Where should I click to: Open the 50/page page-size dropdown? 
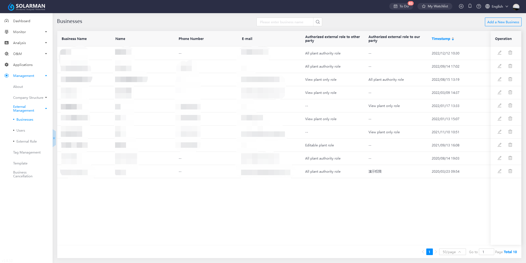(452, 252)
